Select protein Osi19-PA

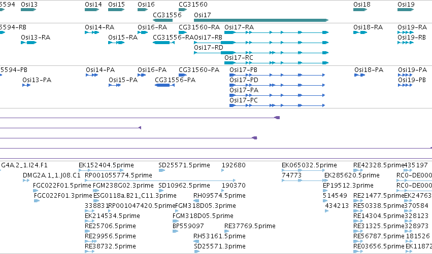click(x=405, y=75)
